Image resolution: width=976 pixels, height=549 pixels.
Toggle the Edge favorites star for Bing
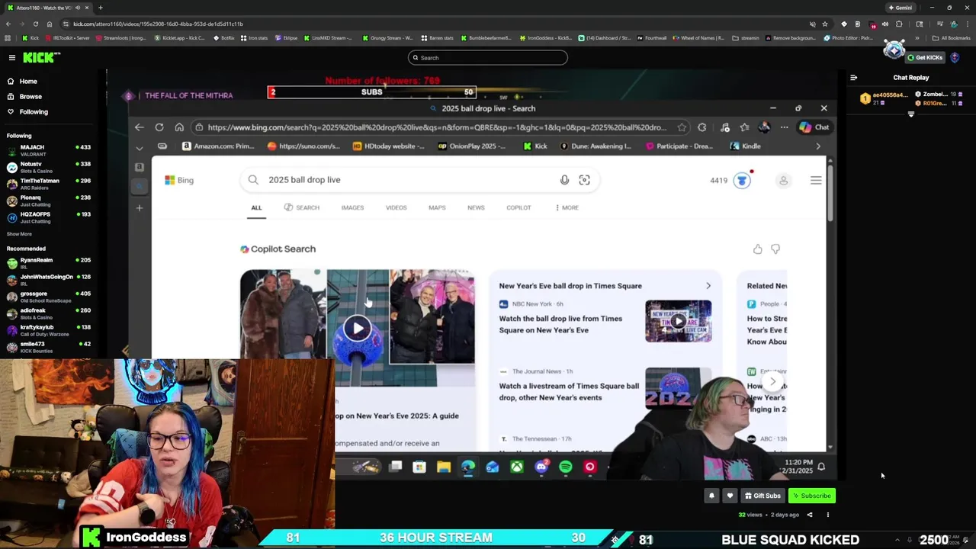click(682, 127)
